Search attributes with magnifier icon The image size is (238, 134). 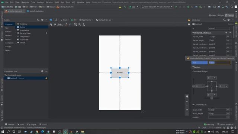[x=224, y=20]
